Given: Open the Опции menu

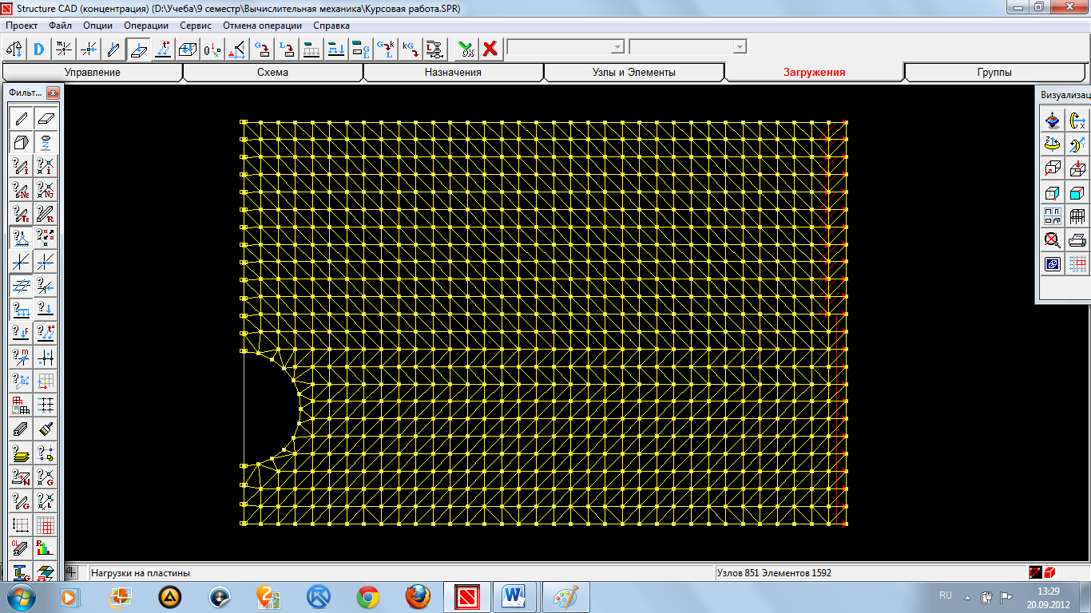Looking at the screenshot, I should [97, 26].
